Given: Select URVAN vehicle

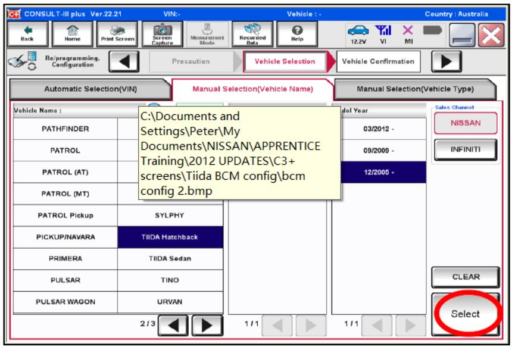Looking at the screenshot, I should (x=170, y=302).
